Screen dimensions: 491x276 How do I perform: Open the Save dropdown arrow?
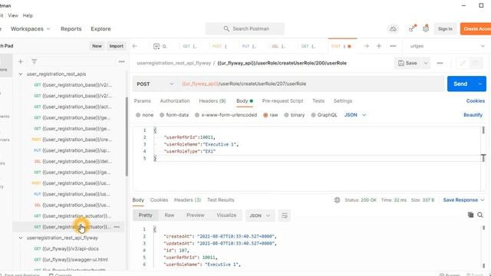pos(426,63)
